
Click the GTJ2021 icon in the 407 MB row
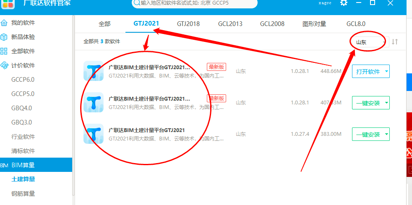(x=94, y=102)
